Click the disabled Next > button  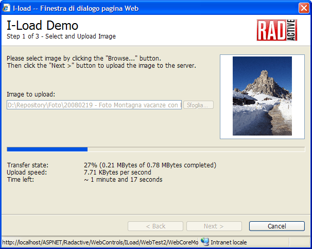214,226
